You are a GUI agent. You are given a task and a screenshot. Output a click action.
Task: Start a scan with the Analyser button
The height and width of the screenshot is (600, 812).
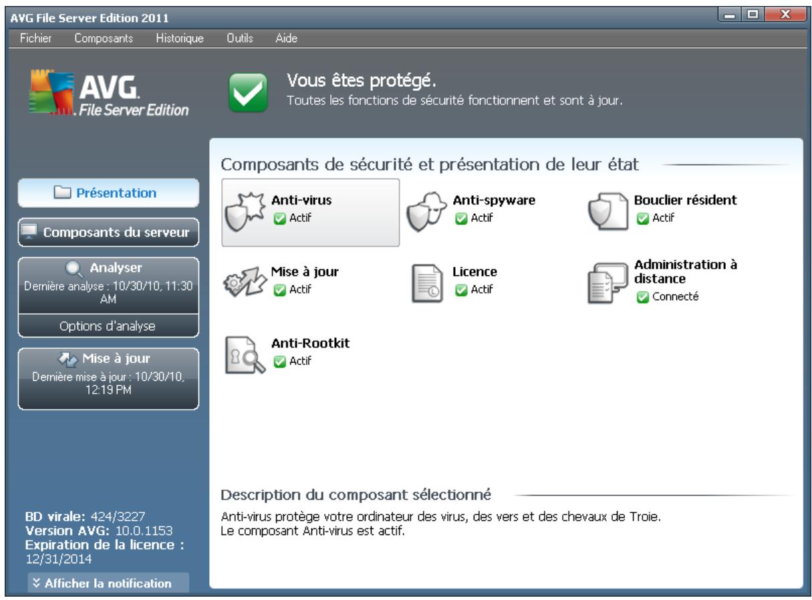tap(108, 285)
